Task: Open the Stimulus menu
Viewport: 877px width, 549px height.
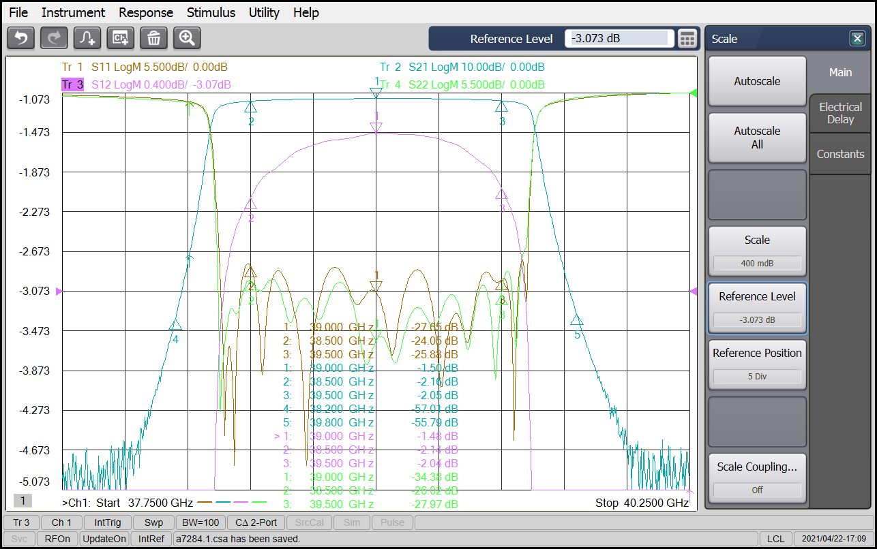Action: pyautogui.click(x=211, y=12)
